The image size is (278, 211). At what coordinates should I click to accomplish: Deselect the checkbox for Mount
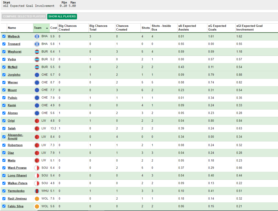point(4,90)
